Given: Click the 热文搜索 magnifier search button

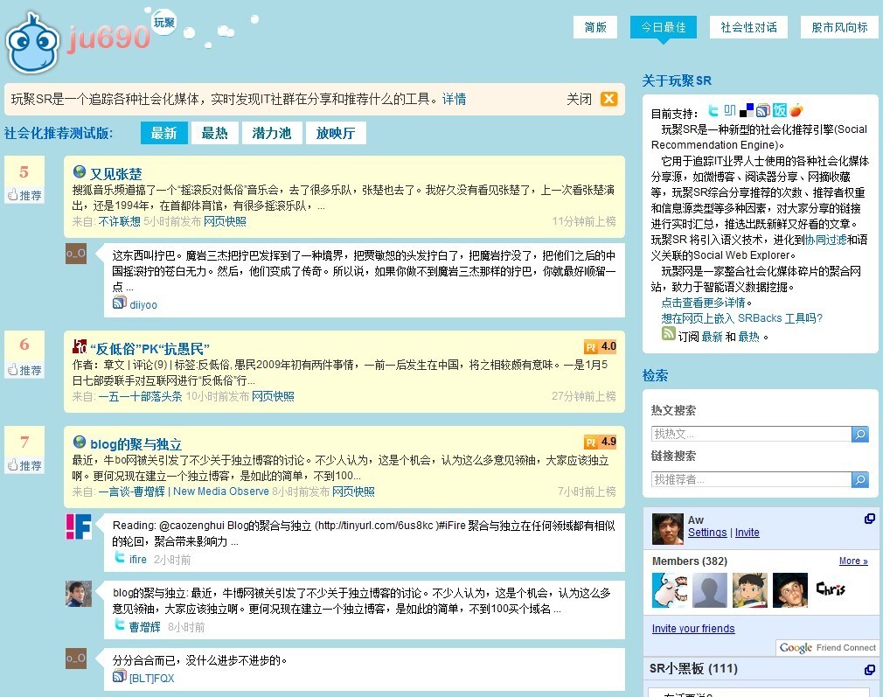Looking at the screenshot, I should coord(860,435).
